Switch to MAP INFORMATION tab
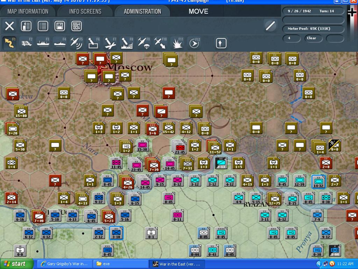The height and width of the screenshot is (269, 358). pos(28,12)
